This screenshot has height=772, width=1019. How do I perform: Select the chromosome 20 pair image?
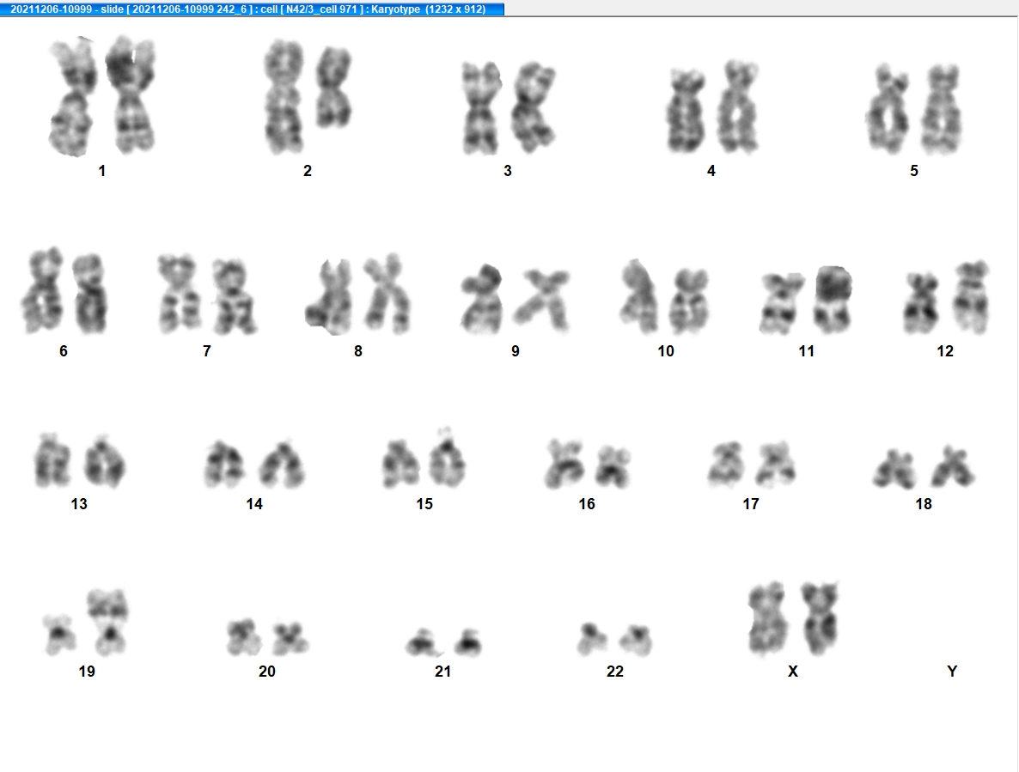267,637
